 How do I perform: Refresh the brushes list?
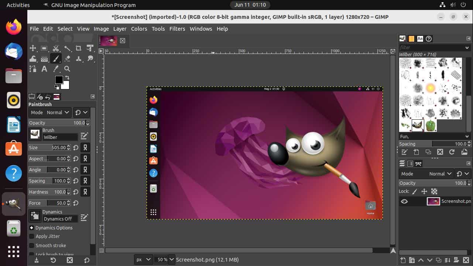tap(452, 152)
